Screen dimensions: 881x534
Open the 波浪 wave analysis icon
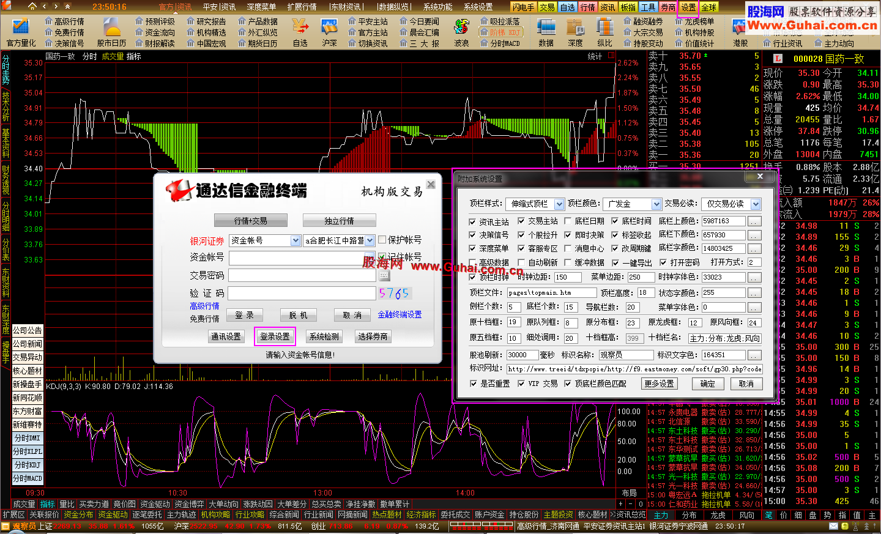tap(461, 32)
